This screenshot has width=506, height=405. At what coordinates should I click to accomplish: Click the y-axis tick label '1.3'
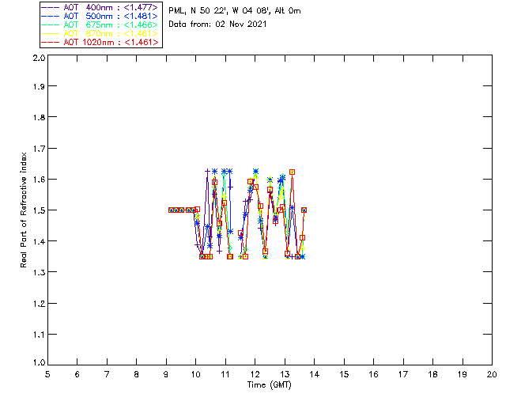tap(39, 272)
